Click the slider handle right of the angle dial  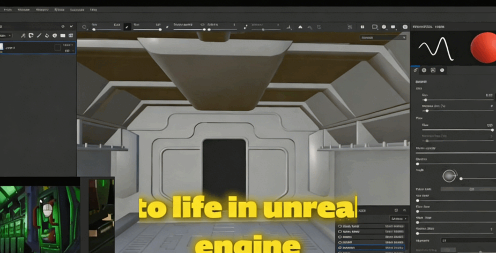[461, 179]
